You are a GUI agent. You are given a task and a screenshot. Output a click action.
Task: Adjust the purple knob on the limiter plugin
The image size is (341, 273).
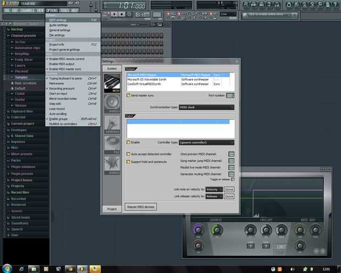click(x=198, y=230)
